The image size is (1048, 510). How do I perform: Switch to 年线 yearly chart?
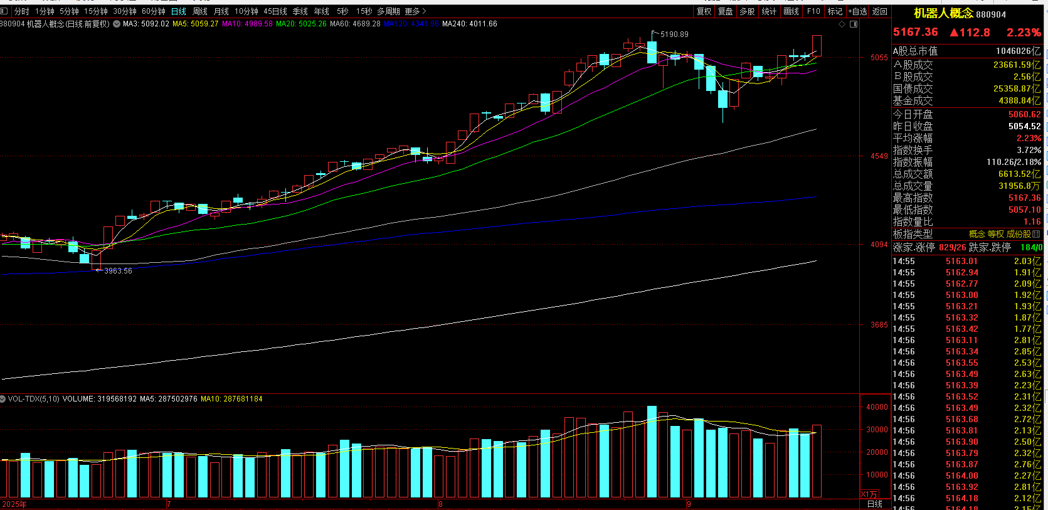coord(322,11)
